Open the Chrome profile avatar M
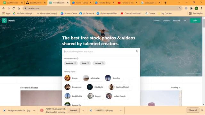Viewport: 205px width, 115px height. [x=196, y=8]
